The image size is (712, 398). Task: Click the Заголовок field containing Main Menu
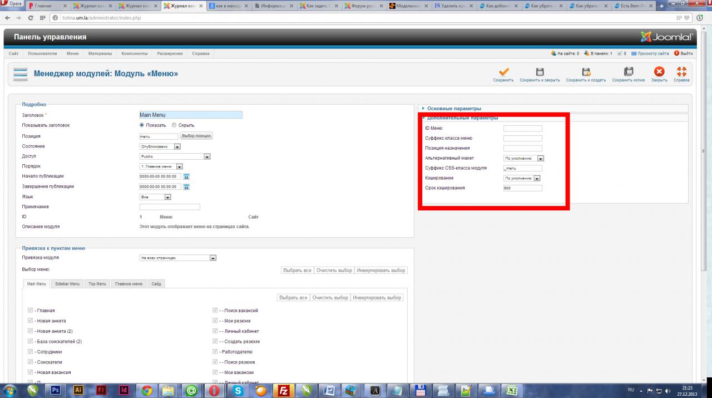(x=191, y=115)
